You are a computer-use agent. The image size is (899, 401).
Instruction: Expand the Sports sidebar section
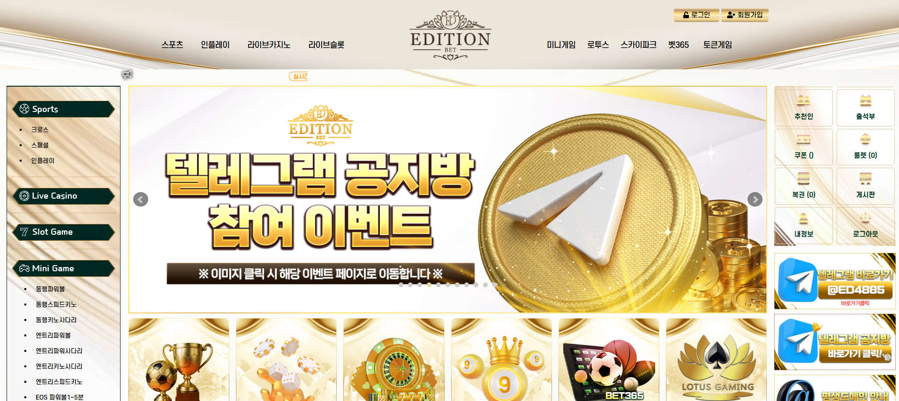(63, 109)
